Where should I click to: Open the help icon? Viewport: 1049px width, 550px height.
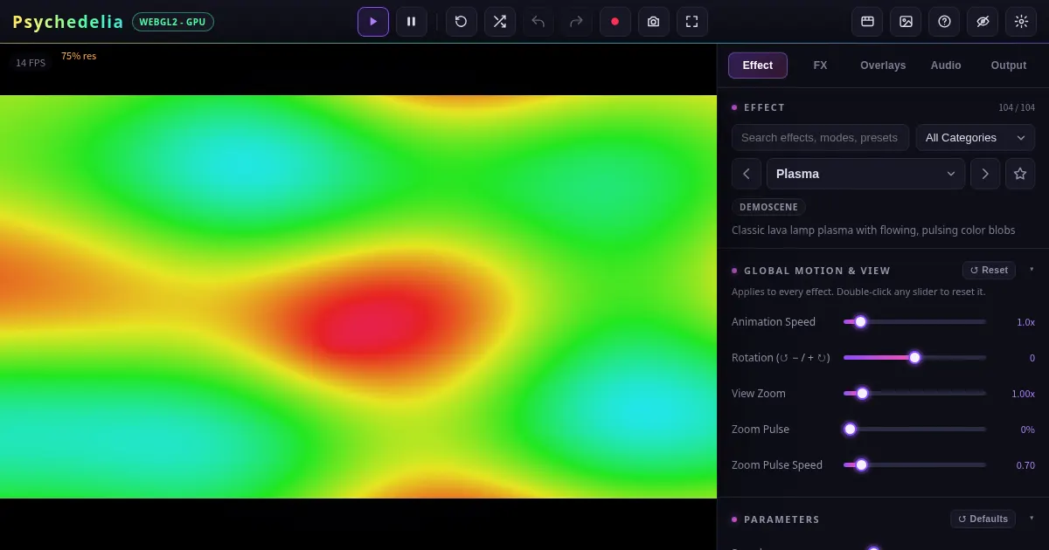tap(944, 22)
